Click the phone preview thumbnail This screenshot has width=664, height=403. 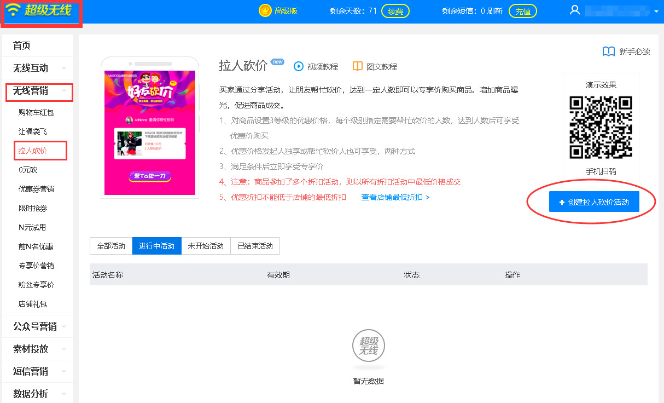coord(150,127)
